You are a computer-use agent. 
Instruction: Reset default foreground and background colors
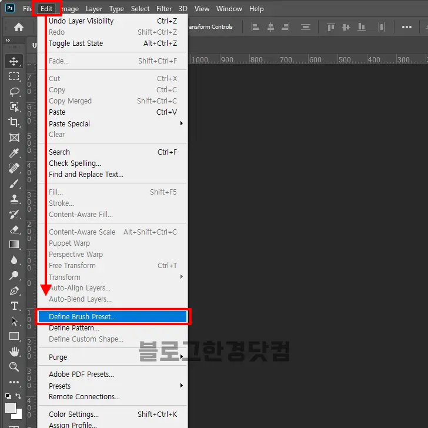click(x=8, y=396)
